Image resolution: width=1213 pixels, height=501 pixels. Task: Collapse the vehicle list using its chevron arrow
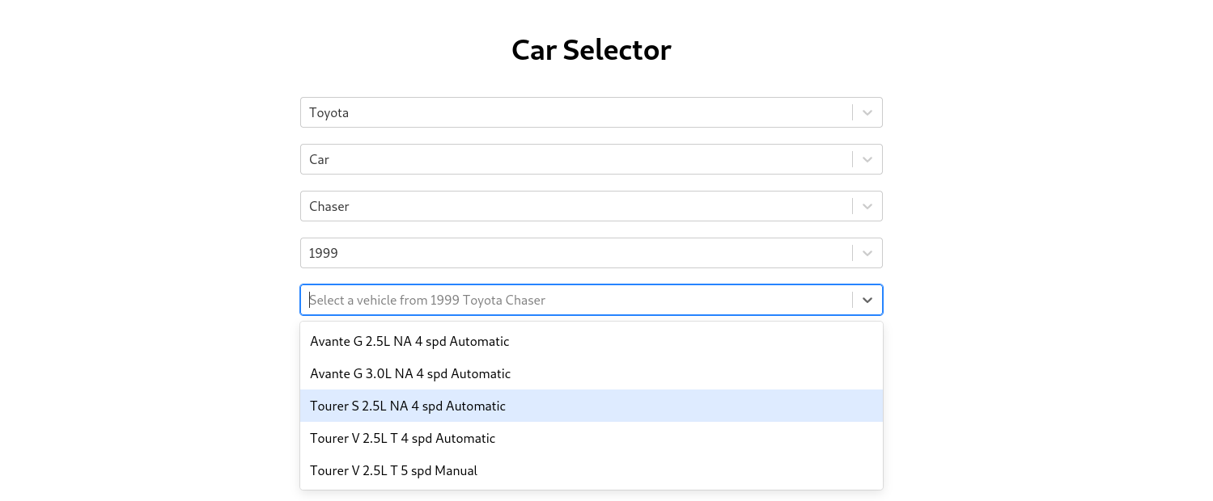coord(867,300)
